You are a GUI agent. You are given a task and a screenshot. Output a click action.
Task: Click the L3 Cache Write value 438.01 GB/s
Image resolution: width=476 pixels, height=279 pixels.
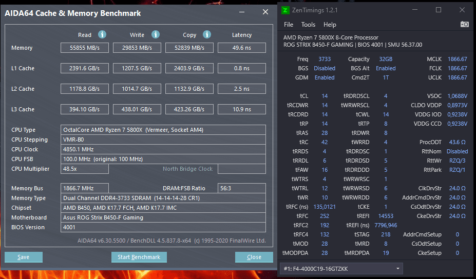pyautogui.click(x=137, y=109)
